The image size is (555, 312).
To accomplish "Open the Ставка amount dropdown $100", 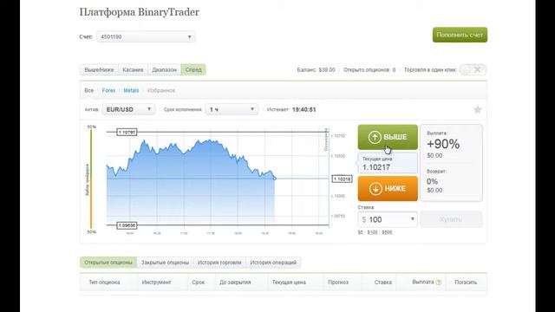I will 388,219.
